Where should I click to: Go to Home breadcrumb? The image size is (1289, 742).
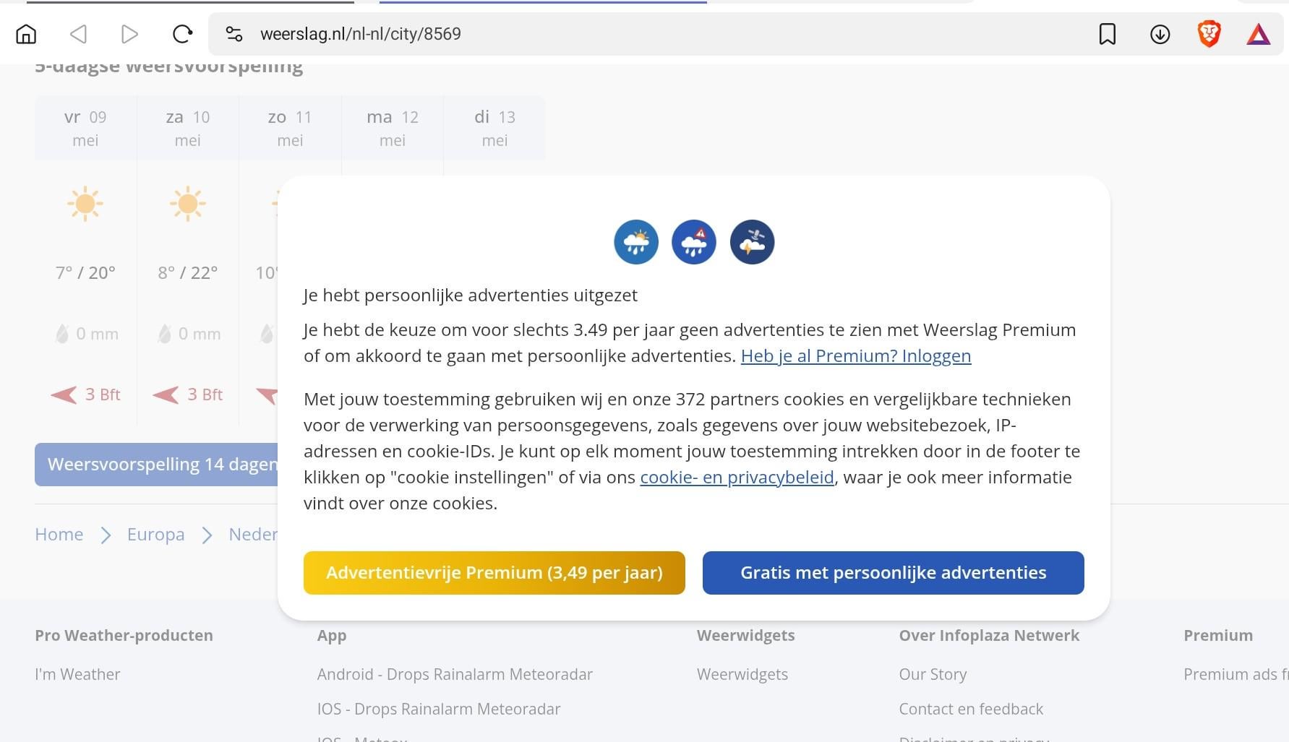coord(59,535)
